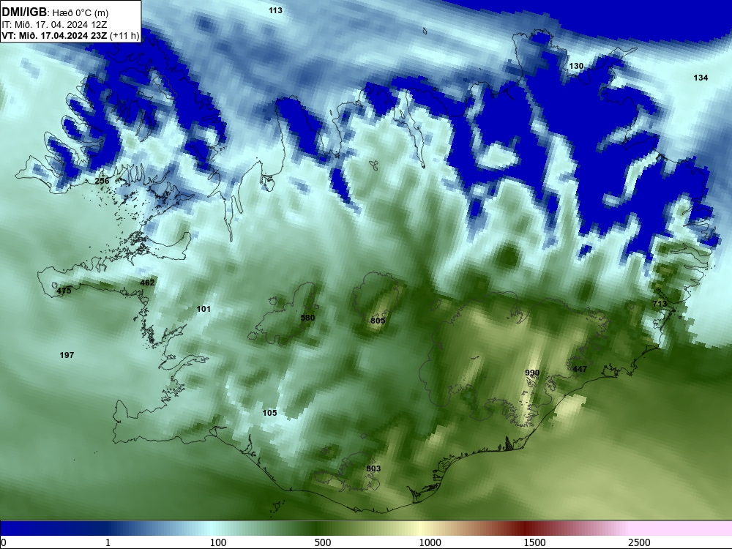The image size is (732, 549).
Task: Click the 256 value label on the map
Action: [x=102, y=181]
